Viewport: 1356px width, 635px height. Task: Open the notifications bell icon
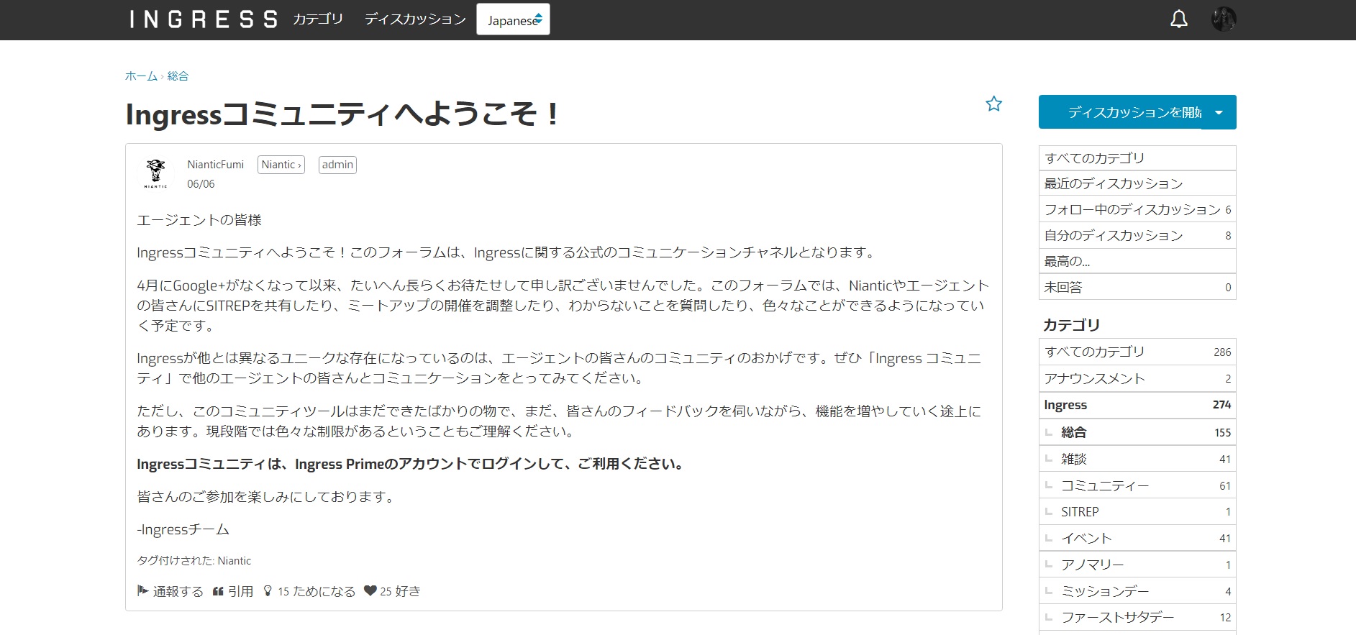pos(1178,19)
